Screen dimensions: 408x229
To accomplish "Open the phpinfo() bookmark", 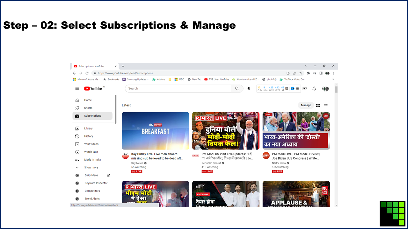I will (x=269, y=80).
